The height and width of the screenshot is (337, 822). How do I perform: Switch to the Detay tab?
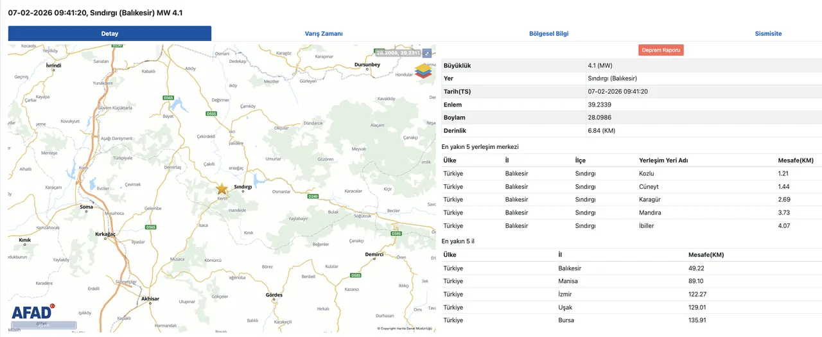point(109,33)
